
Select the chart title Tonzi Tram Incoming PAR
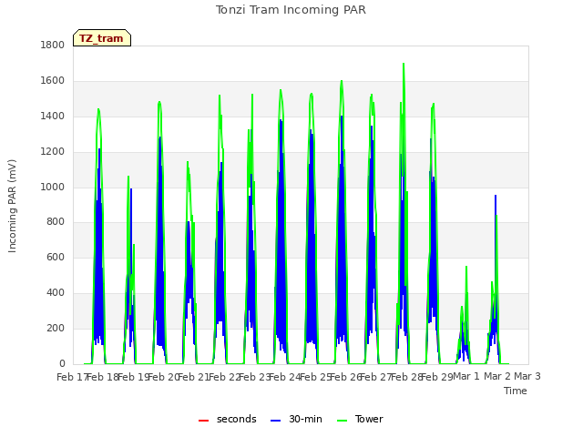291,10
